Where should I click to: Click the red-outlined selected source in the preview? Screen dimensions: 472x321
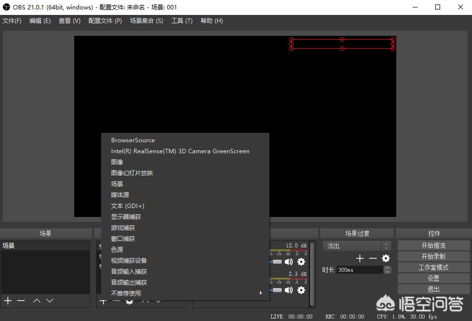point(342,44)
